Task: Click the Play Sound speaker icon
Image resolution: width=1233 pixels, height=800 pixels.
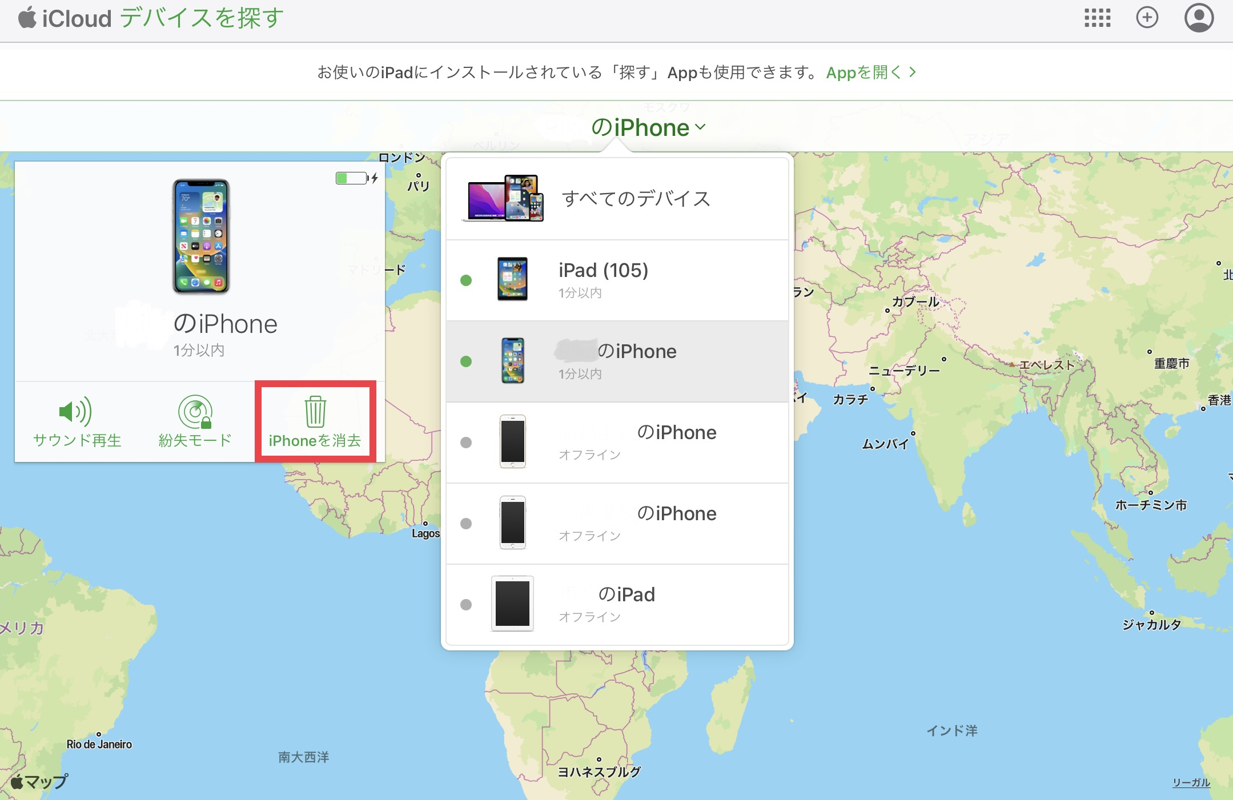Action: [76, 411]
